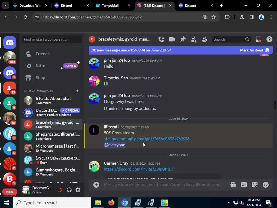Open Shepardalex, Illiterati group DM
This screenshot has height=208, width=277.
[52, 136]
